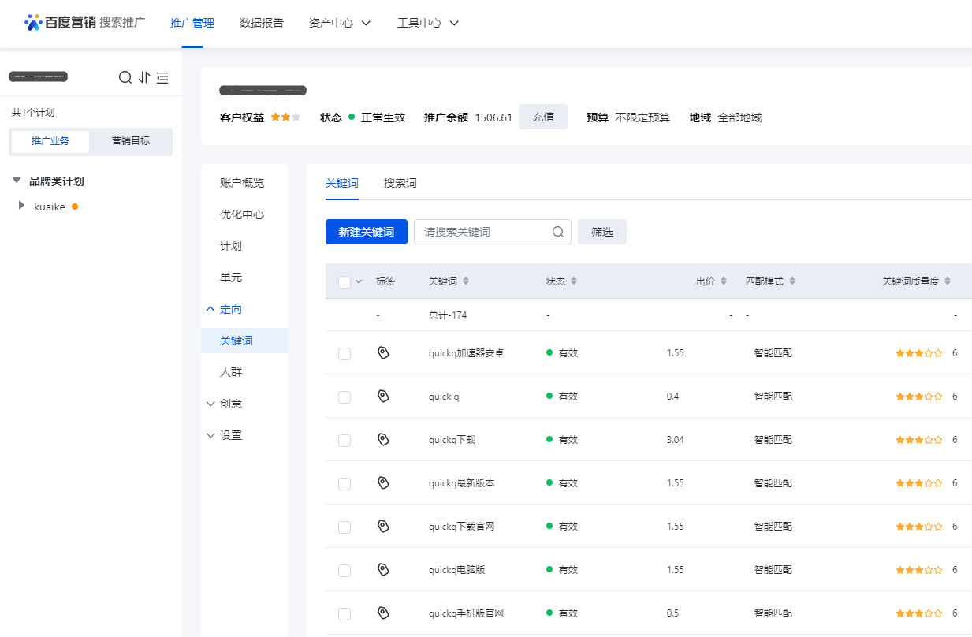Select the 关键词 tab above the table
Image resolution: width=972 pixels, height=637 pixels.
point(342,183)
